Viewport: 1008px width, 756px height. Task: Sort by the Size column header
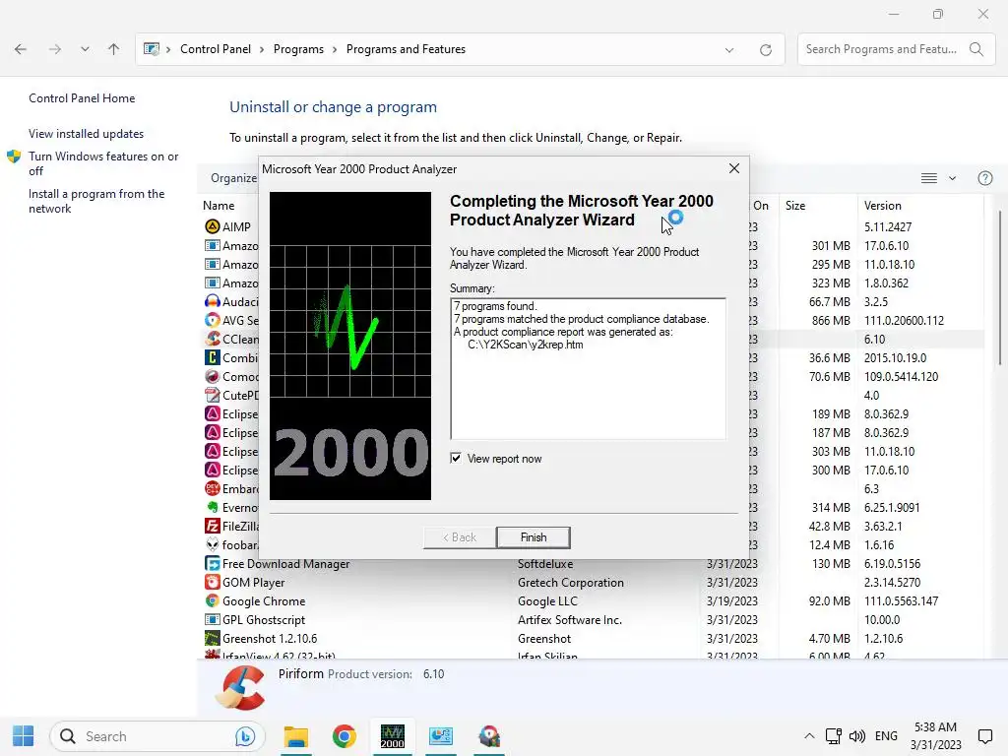(795, 206)
